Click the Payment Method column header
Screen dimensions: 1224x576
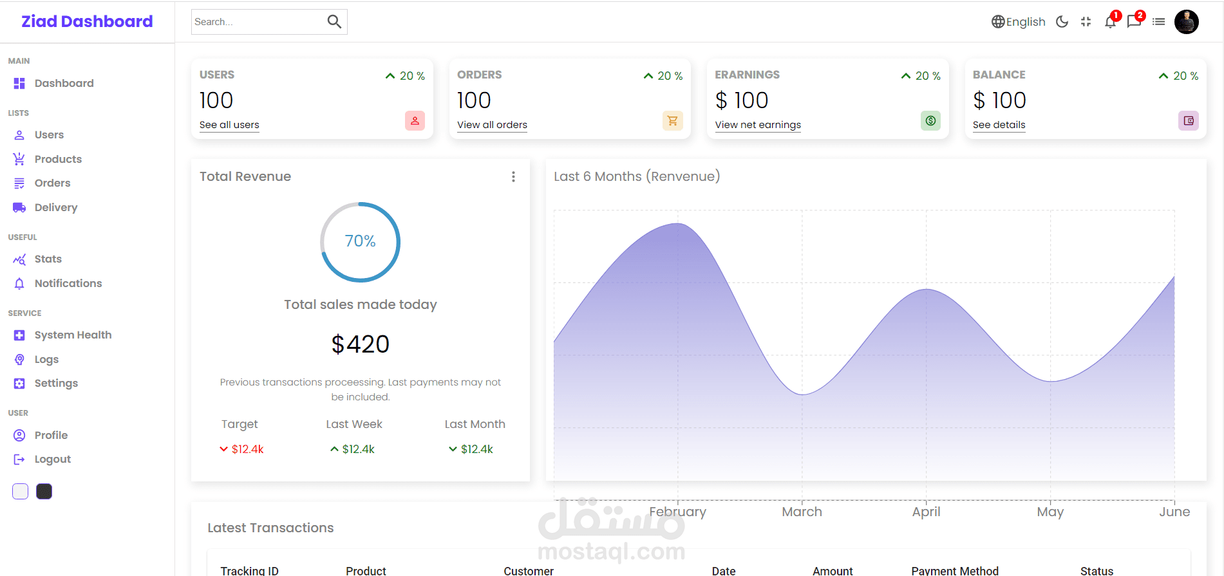click(955, 571)
